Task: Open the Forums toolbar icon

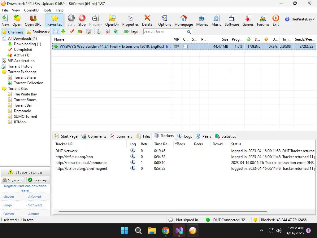Action: coord(263,20)
